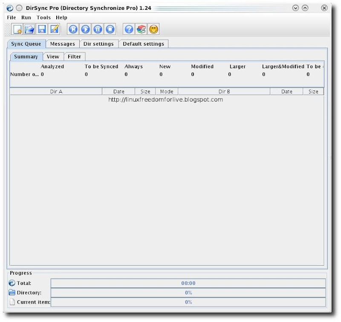Open help with the question mark icon
341x322 pixels.
click(x=129, y=29)
